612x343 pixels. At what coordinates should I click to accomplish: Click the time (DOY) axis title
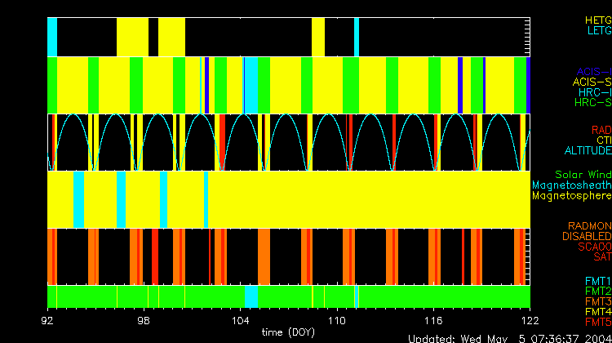coord(290,332)
